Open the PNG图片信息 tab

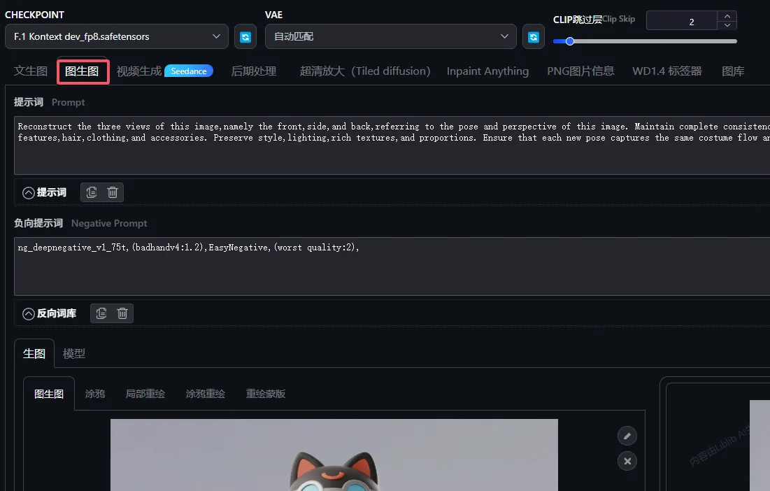[x=580, y=71]
